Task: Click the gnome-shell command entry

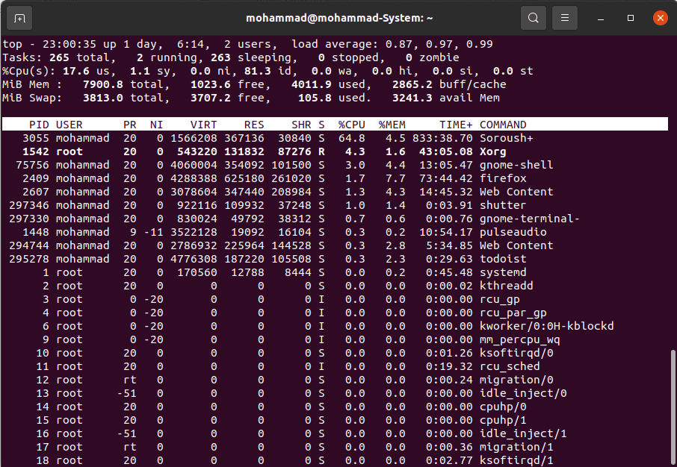Action: [516, 165]
